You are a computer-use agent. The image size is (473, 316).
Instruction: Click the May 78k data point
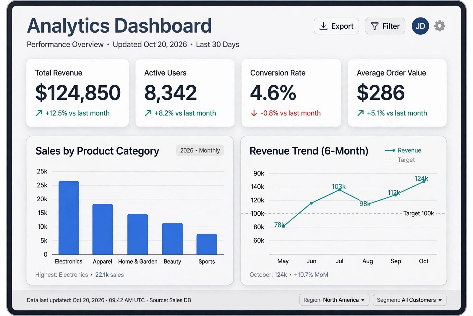point(283,226)
